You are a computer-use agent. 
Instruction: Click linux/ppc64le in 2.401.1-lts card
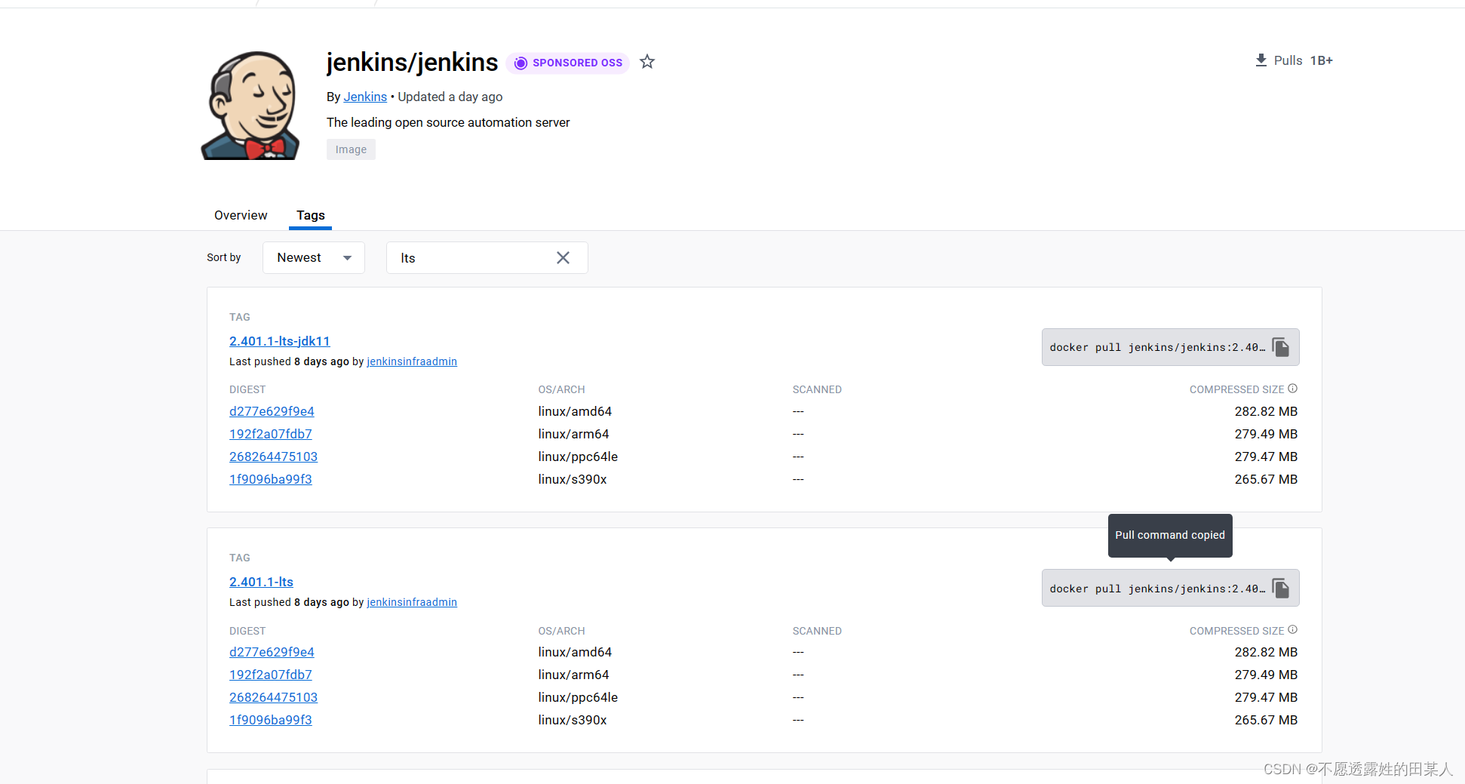pyautogui.click(x=578, y=697)
